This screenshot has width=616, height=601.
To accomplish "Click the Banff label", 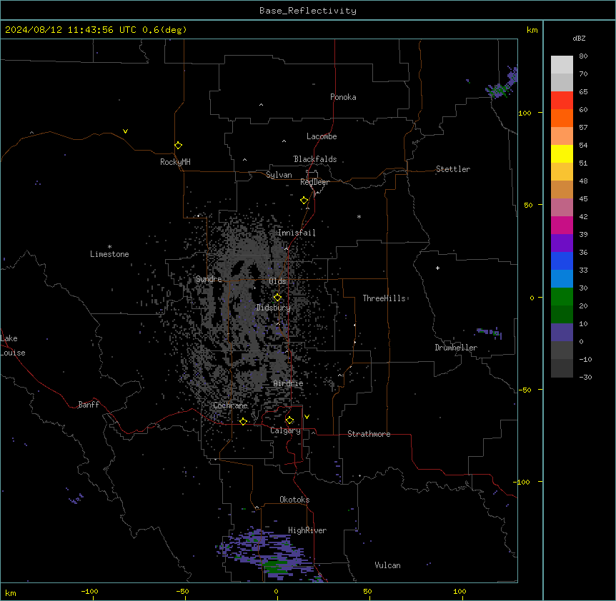I will [x=89, y=405].
